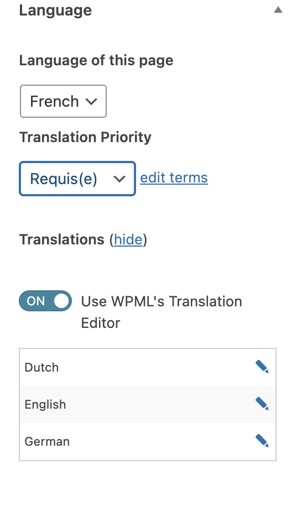Open the French page language dropdown
This screenshot has height=522, width=302.
(63, 101)
